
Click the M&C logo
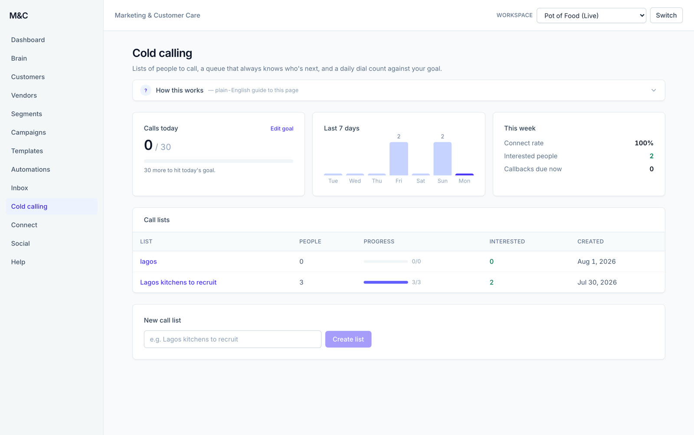coord(19,16)
